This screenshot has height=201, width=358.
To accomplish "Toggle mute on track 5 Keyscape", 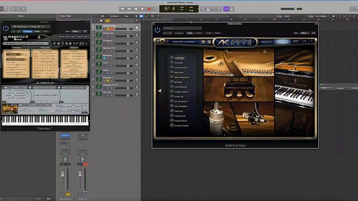I will 105,59.
